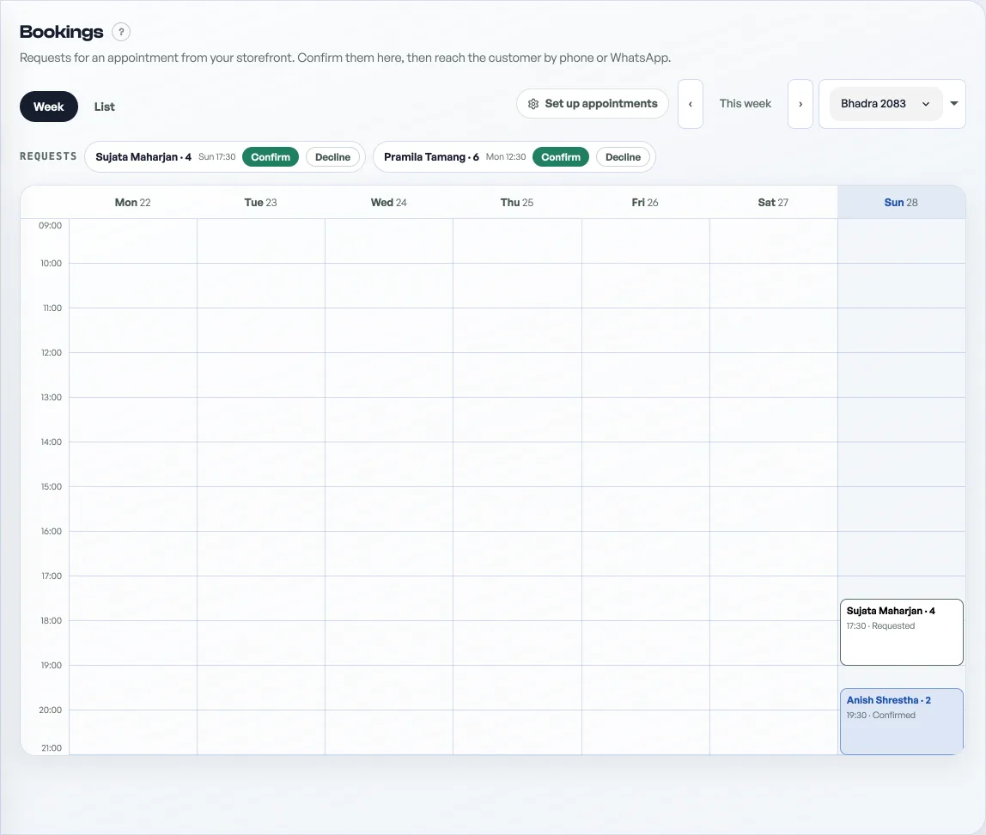Open Sujata Maharjan 17:30 calendar booking
The height and width of the screenshot is (835, 986).
901,632
